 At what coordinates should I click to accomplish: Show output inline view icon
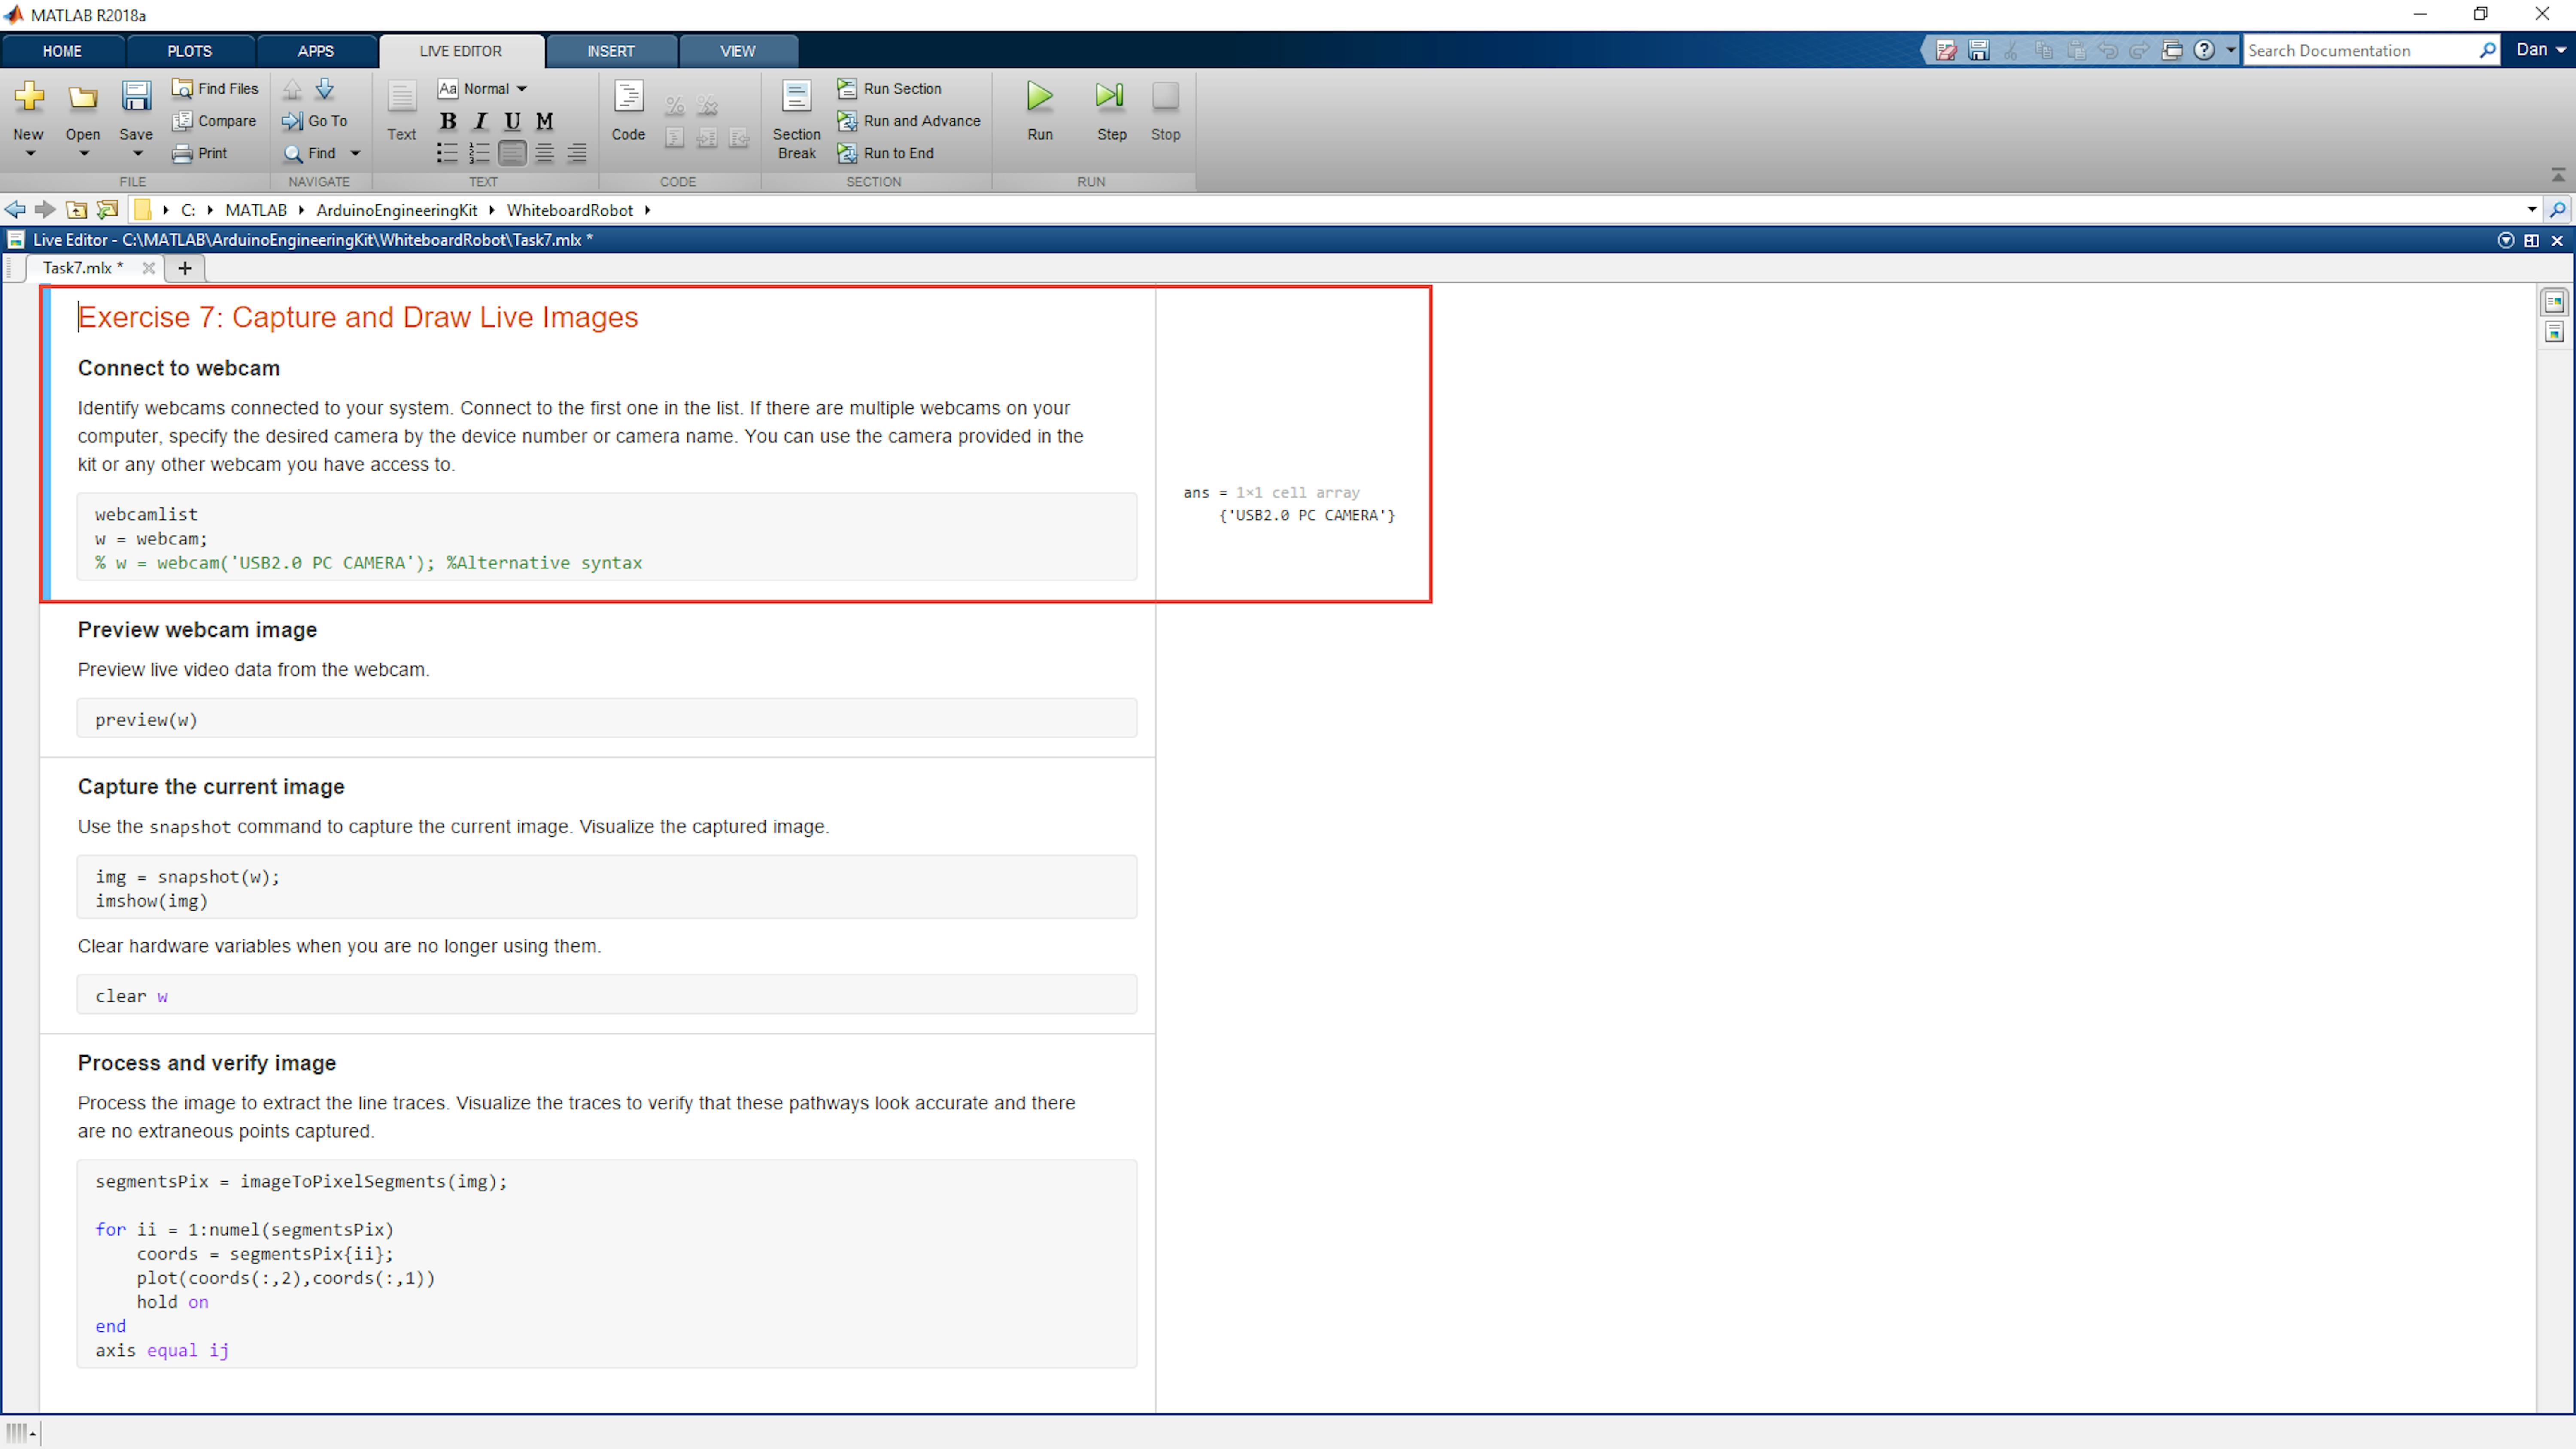[x=2554, y=332]
